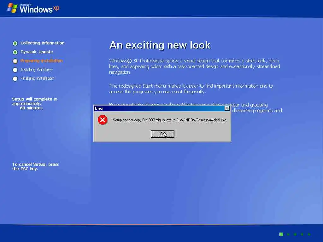This screenshot has height=242, width=323.
Task: Click the orange 'Preparing installation' label
Action: coord(41,61)
